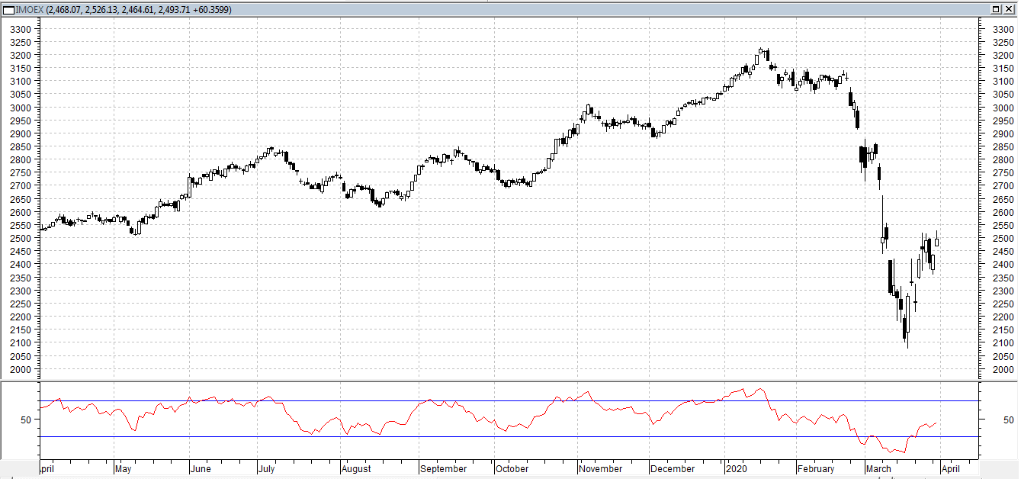
Task: Click the lower blue oversold line
Action: tap(509, 436)
